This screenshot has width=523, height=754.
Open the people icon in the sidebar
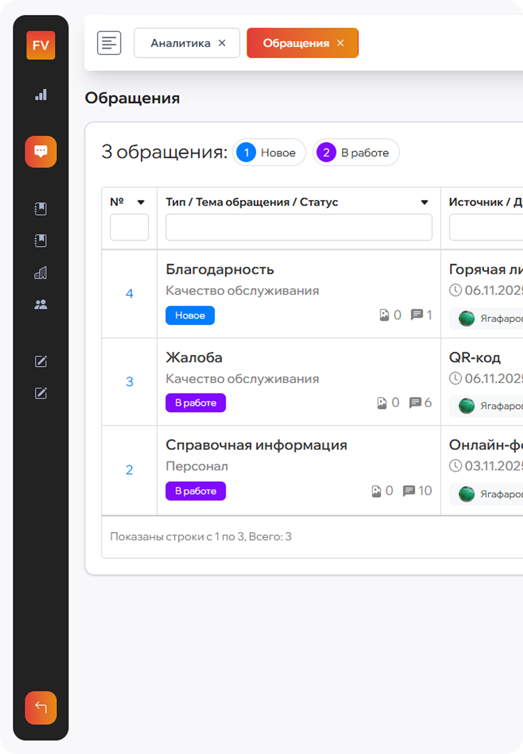40,304
